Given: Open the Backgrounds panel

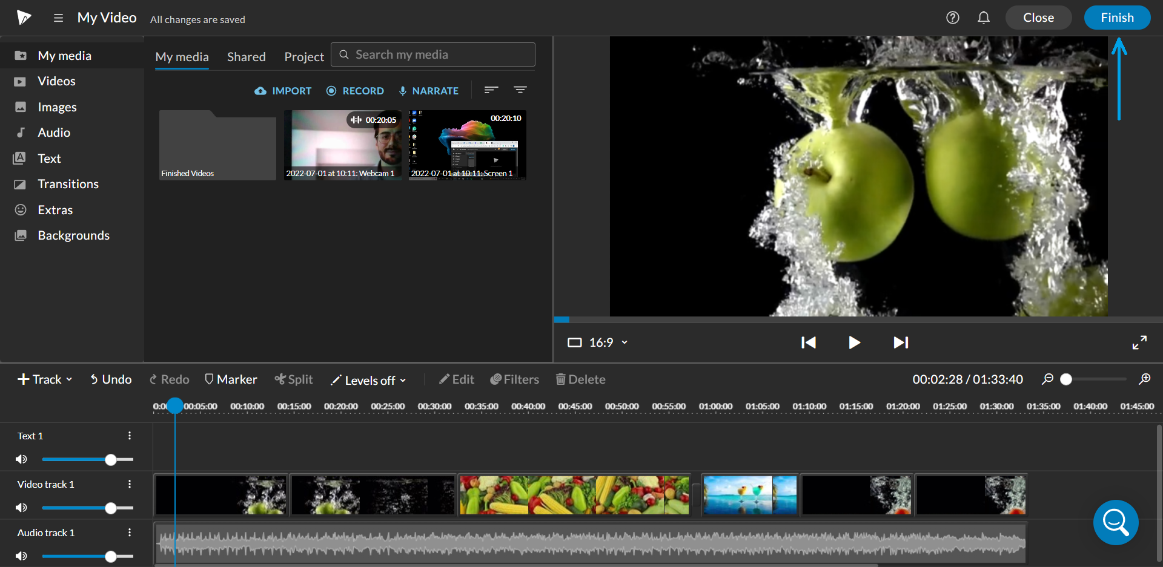Looking at the screenshot, I should point(73,235).
